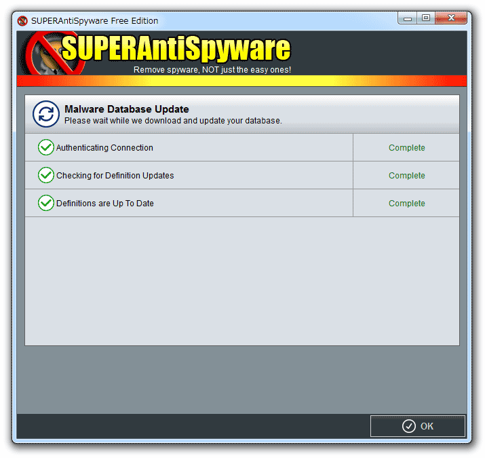Click the Complete status of Checking for Definition Updates
Screen dimensions: 485x458
coord(407,176)
